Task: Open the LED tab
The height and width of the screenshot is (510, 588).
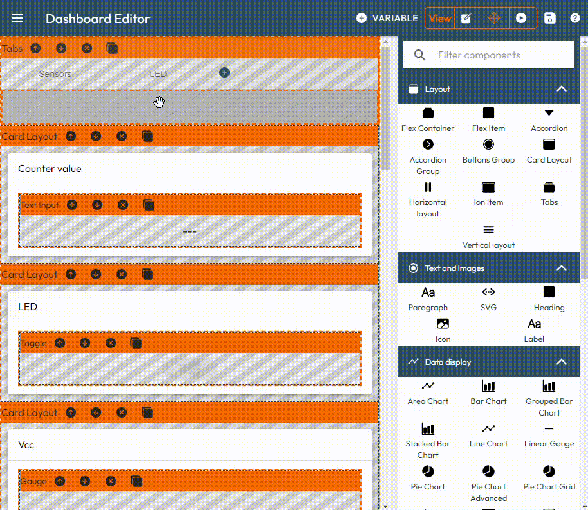Action: coord(158,74)
